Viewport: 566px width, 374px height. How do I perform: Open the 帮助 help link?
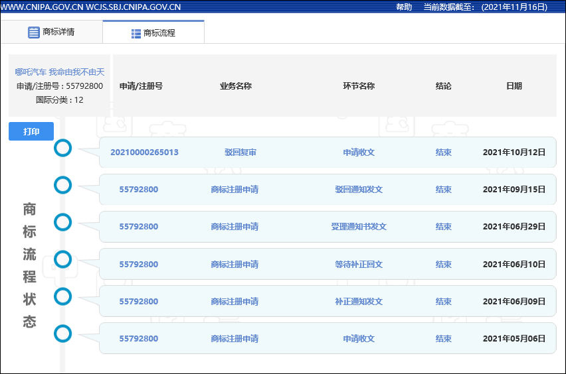[x=404, y=7]
